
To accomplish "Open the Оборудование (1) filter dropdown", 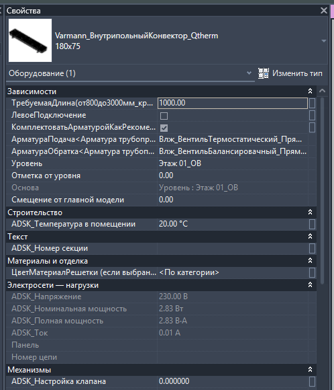I will (249, 73).
